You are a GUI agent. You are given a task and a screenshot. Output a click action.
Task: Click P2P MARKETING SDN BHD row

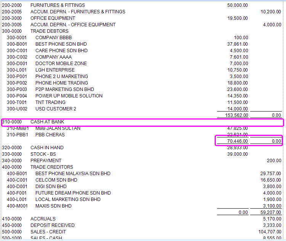(x=141, y=89)
